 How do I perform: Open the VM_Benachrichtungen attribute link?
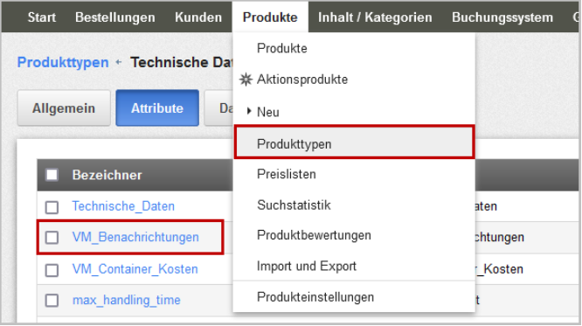(x=135, y=237)
